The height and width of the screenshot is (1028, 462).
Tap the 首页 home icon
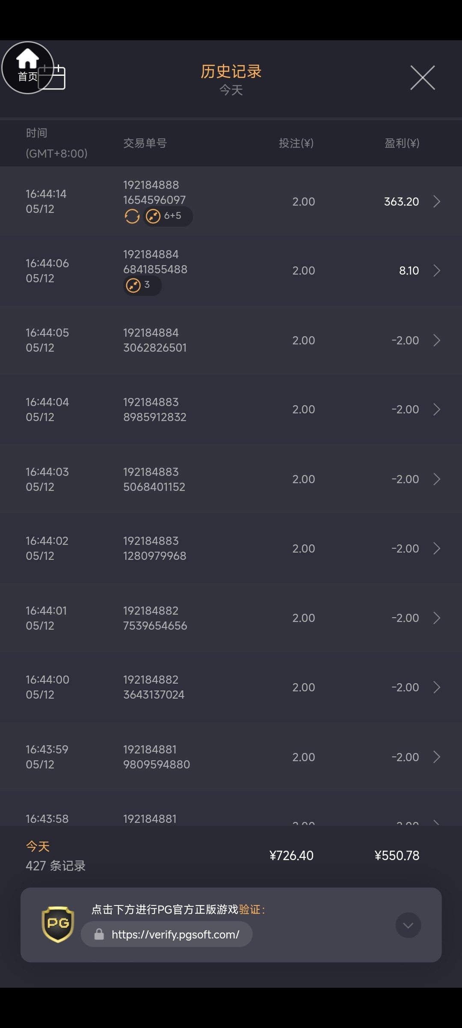click(x=27, y=67)
